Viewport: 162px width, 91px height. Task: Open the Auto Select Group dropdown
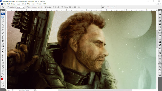point(20,7)
